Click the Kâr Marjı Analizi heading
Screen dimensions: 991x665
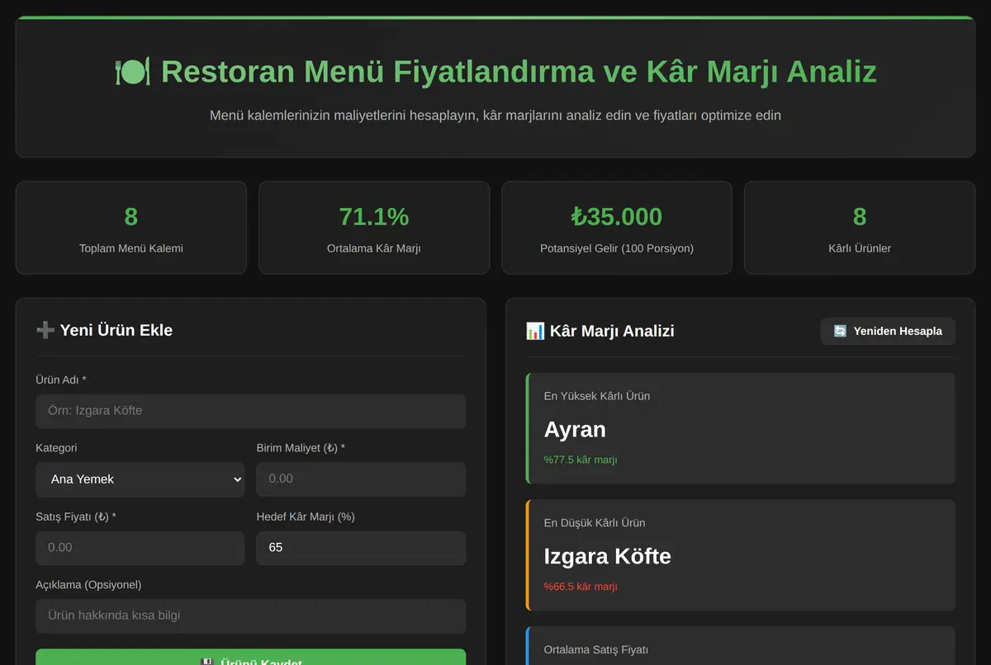600,331
